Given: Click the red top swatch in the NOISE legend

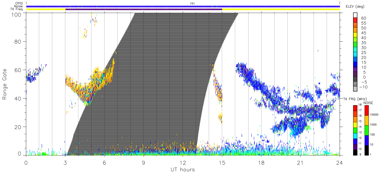Looking at the screenshot, I should [x=366, y=111].
